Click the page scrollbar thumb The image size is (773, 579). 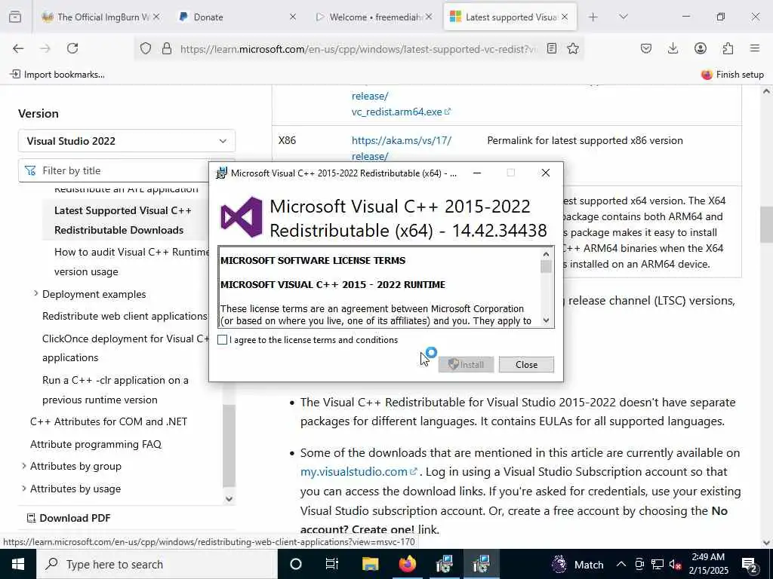(766, 224)
